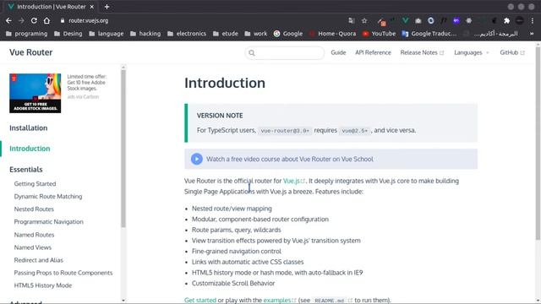Open the browser home page icon
Screen dimensions: 541x304
click(46, 20)
